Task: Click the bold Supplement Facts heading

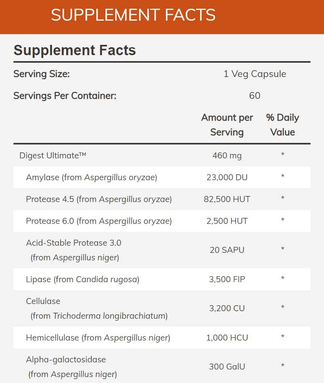Action: coord(74,50)
